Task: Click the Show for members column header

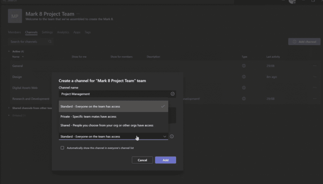Action: (121, 57)
